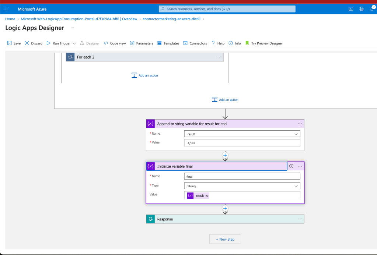Add an action below For each 2
The image size is (377, 255).
(145, 75)
